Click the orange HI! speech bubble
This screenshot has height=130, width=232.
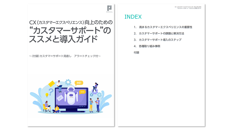(x=79, y=83)
